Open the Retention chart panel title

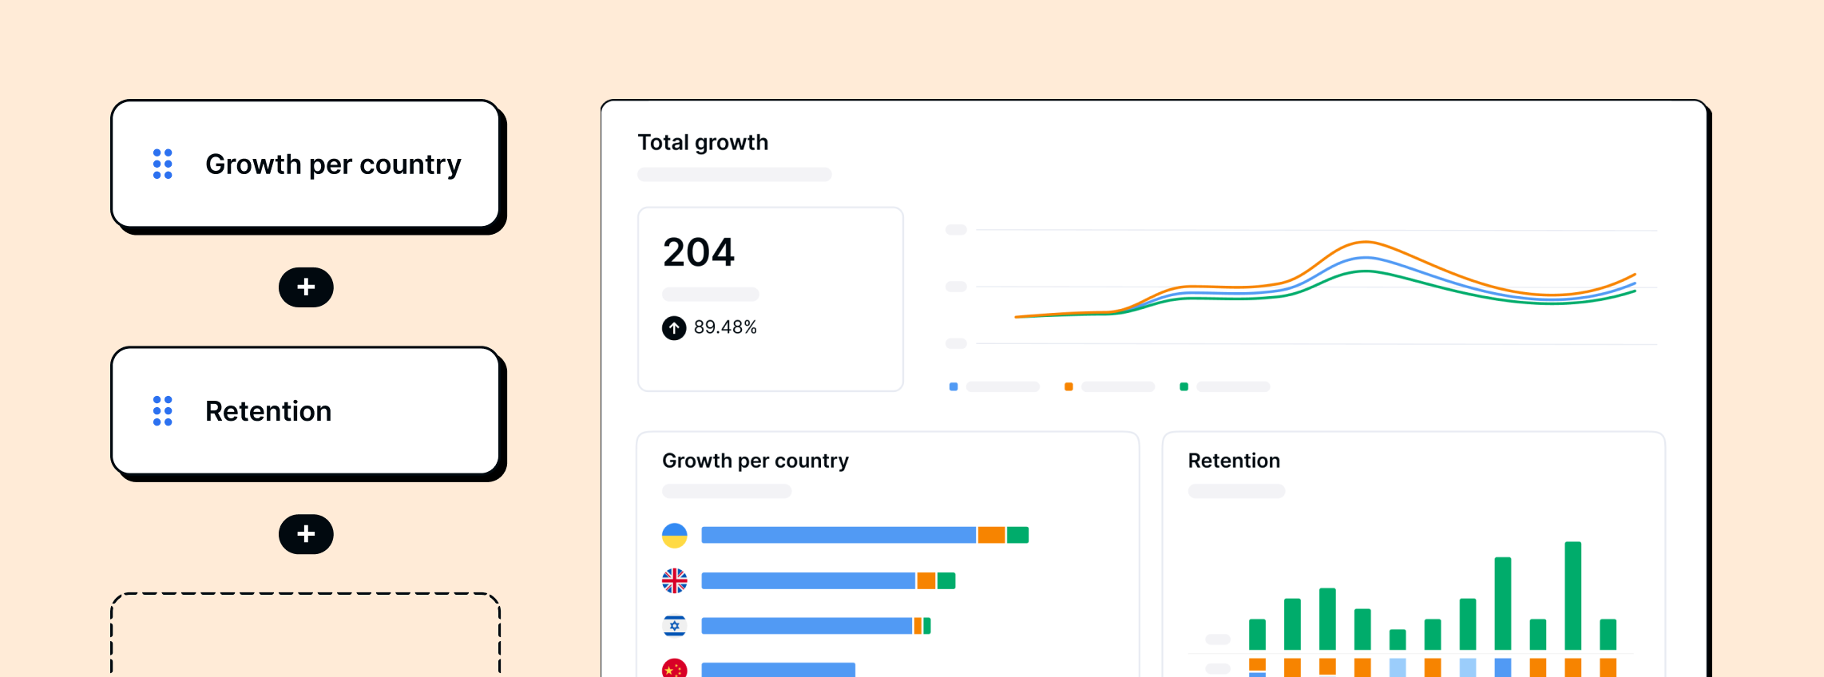coord(1234,461)
